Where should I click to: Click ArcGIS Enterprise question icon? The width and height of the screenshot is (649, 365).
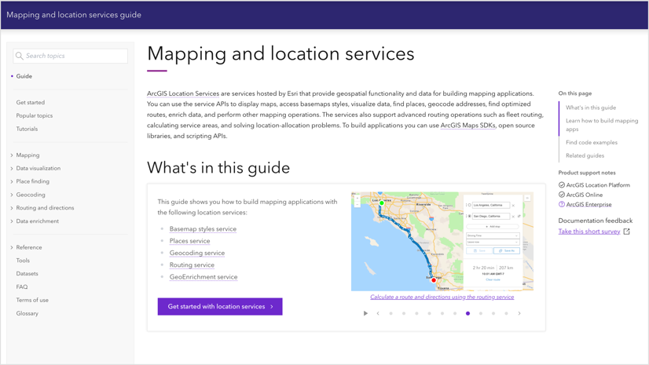tap(562, 204)
